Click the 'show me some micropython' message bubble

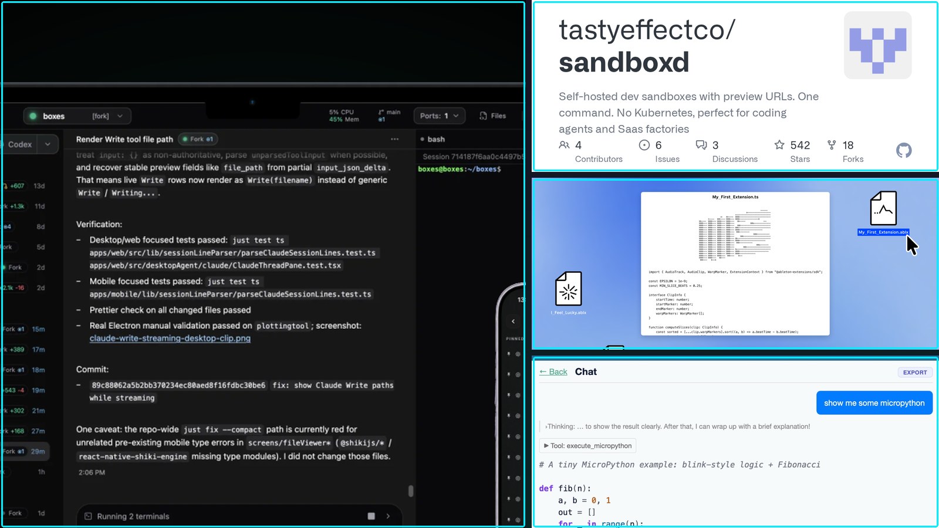pyautogui.click(x=874, y=403)
